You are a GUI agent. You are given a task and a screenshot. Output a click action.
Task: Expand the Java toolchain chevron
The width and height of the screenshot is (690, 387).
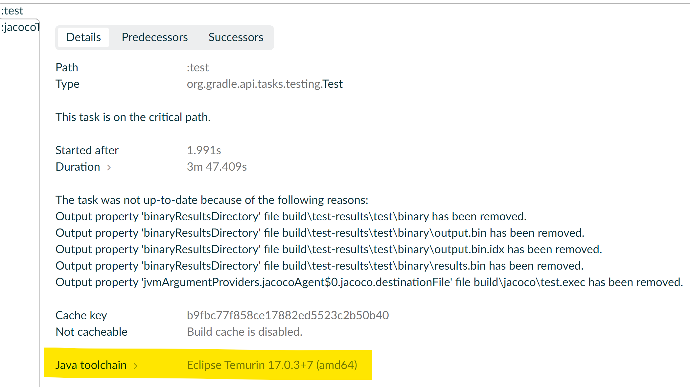135,366
